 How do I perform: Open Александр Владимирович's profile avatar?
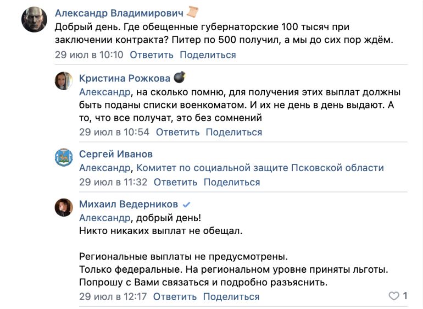[33, 21]
